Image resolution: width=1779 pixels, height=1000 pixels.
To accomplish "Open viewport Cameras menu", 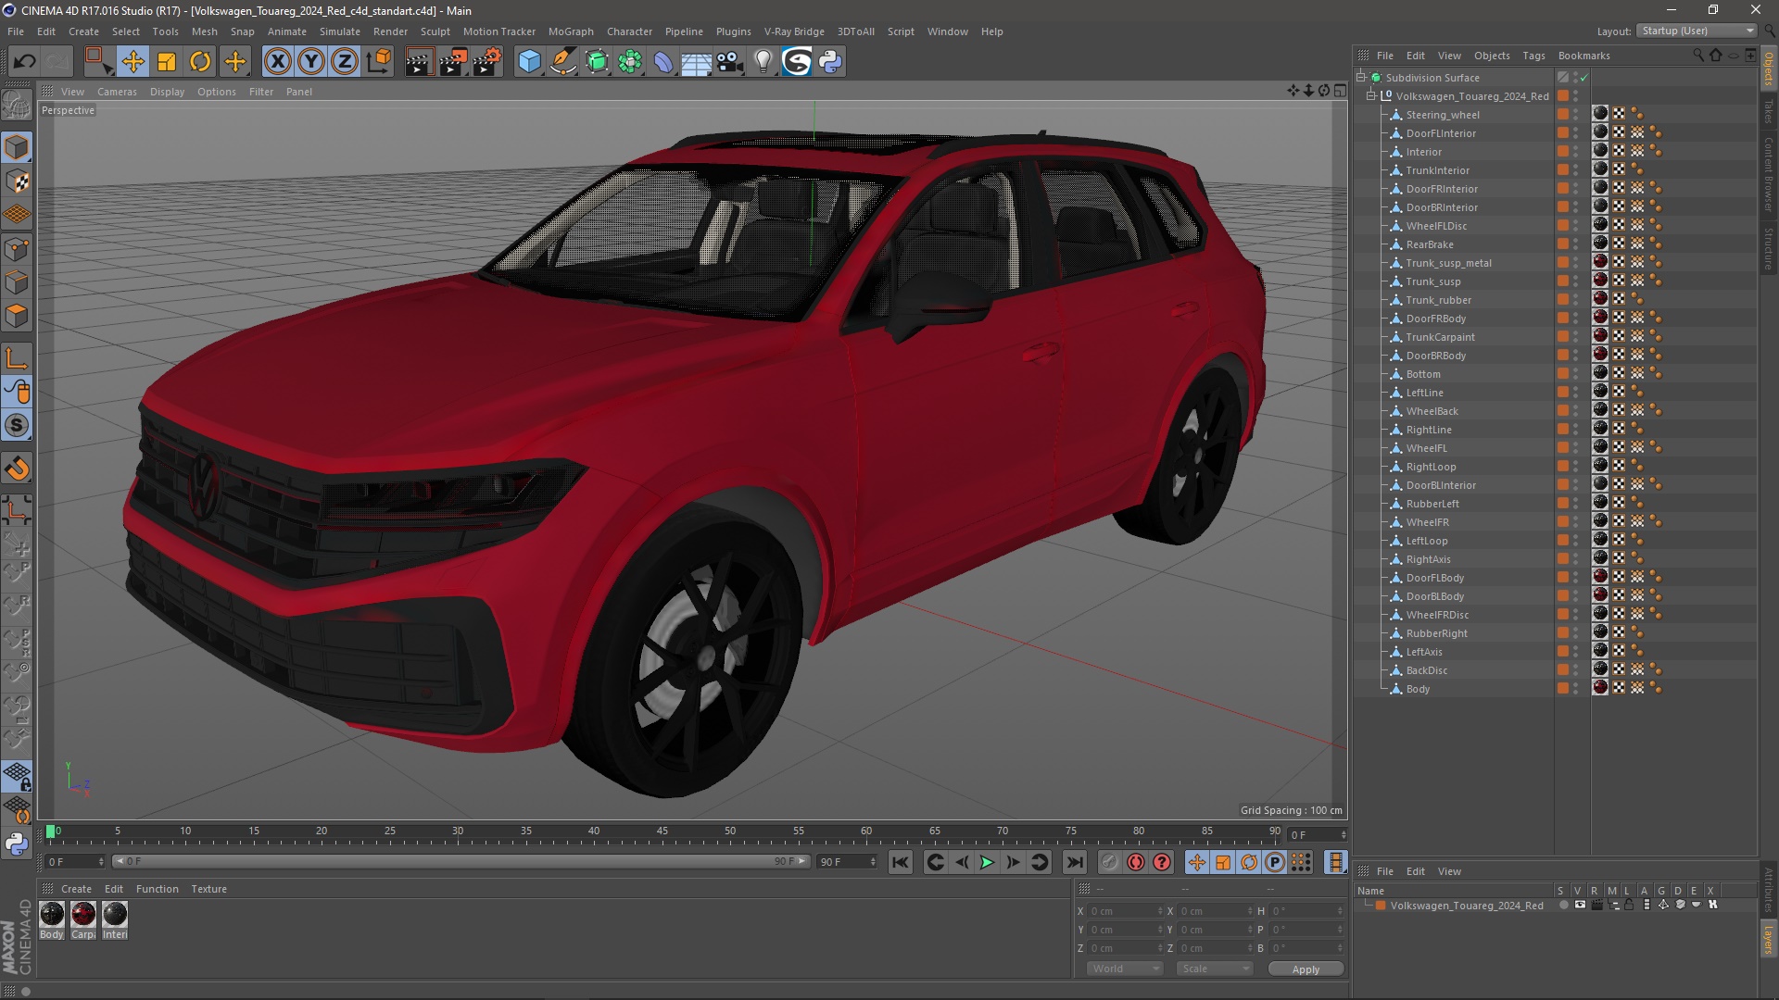I will tap(117, 92).
